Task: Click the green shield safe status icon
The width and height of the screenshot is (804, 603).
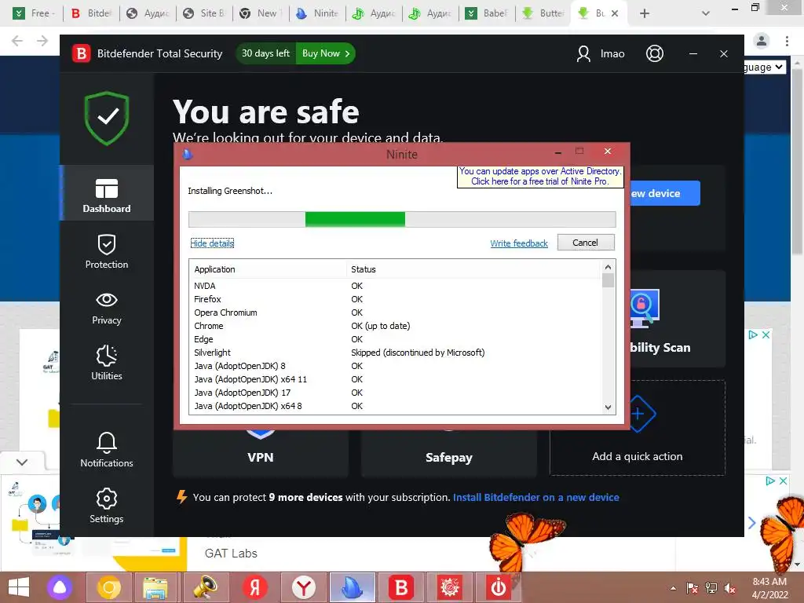Action: [x=107, y=119]
